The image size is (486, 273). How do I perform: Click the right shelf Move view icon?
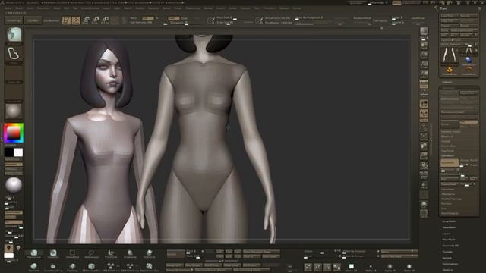[x=424, y=146]
